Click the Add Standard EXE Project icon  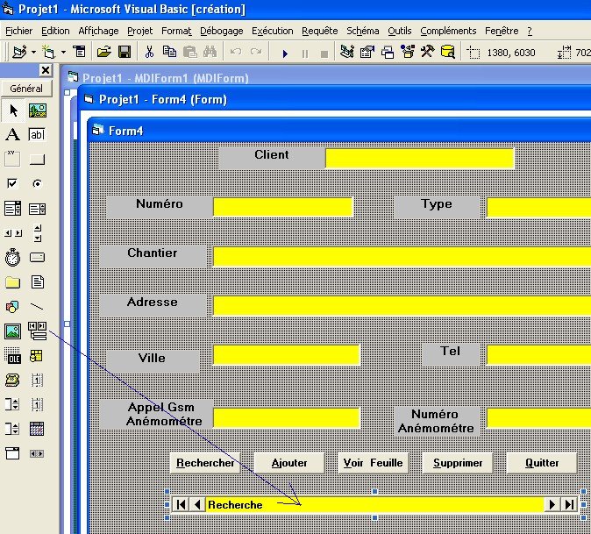(x=19, y=52)
